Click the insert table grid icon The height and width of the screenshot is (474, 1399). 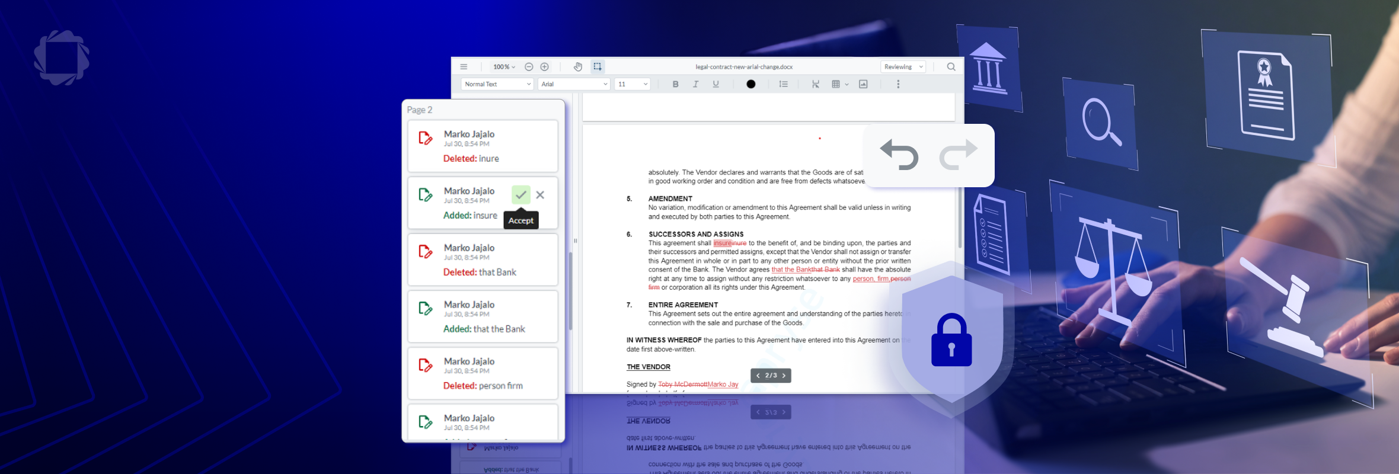tap(836, 84)
